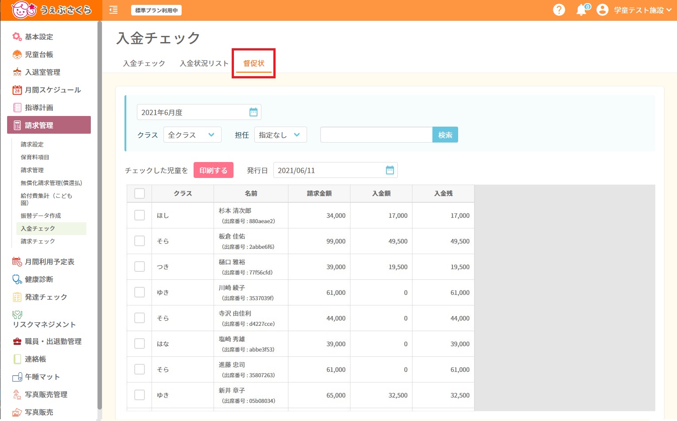Click the 入金額 column header
677x421 pixels.
[x=381, y=193]
